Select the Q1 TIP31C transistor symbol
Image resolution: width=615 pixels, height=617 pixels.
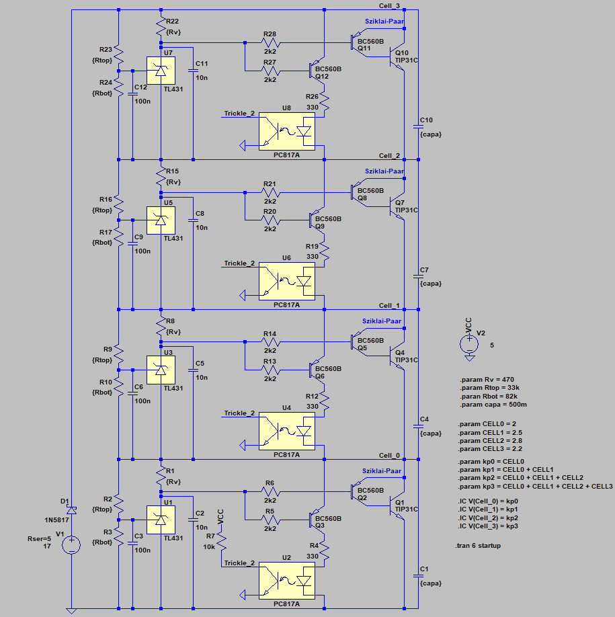point(397,506)
